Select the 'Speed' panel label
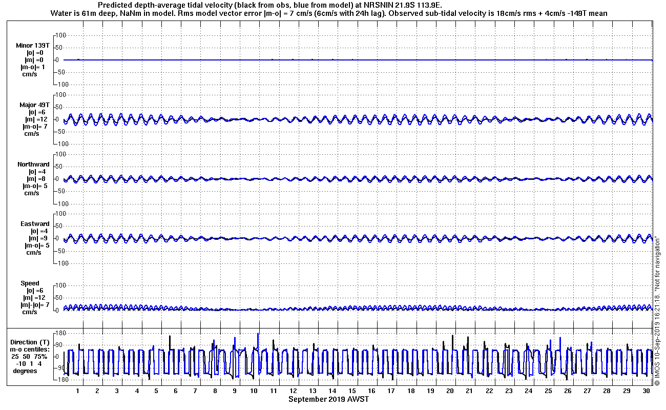 coord(30,283)
